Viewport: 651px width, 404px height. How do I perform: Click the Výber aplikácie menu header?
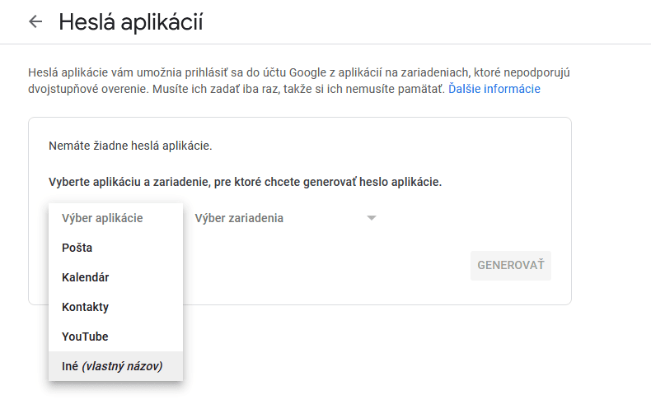pos(102,218)
